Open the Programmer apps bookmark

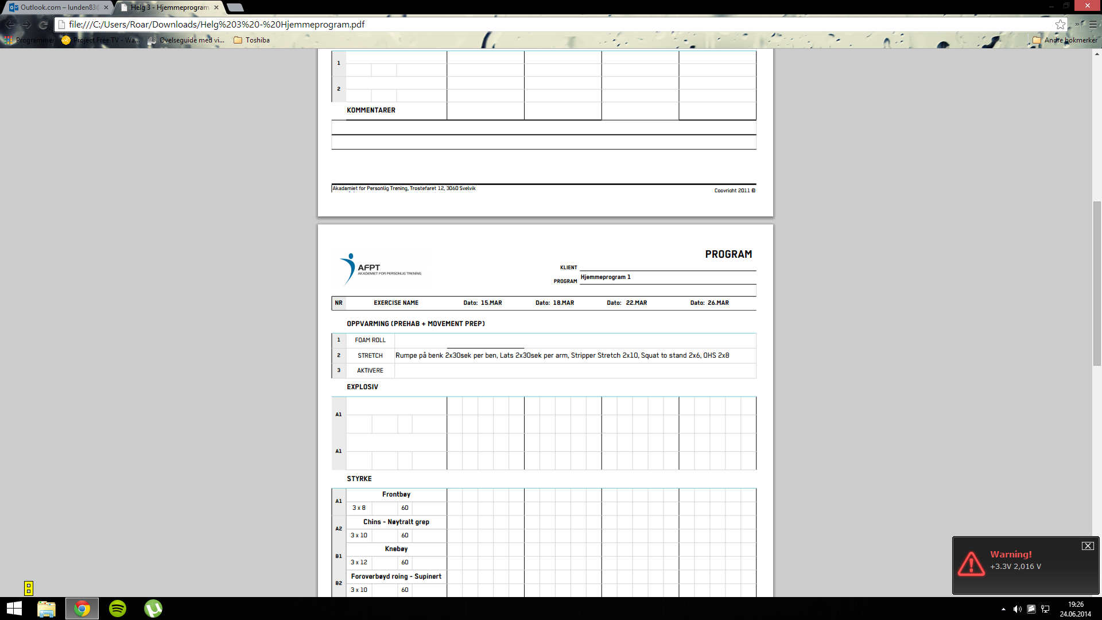click(x=30, y=40)
